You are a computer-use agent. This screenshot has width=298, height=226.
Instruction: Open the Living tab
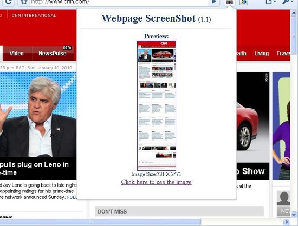(262, 54)
